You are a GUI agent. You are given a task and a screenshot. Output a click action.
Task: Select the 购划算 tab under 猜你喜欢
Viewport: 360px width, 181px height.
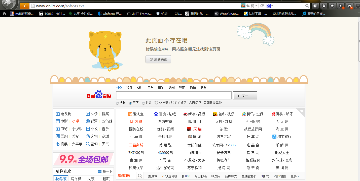point(76,178)
